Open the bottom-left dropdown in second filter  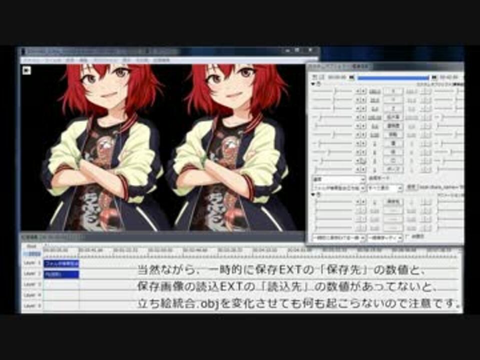(338, 237)
